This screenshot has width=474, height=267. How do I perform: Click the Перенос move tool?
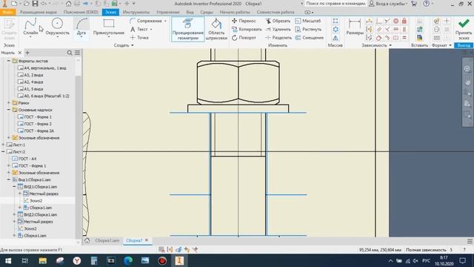244,21
